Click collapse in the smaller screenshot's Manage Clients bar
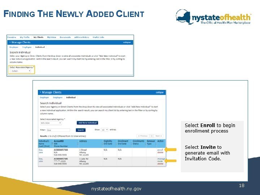 click(x=127, y=43)
